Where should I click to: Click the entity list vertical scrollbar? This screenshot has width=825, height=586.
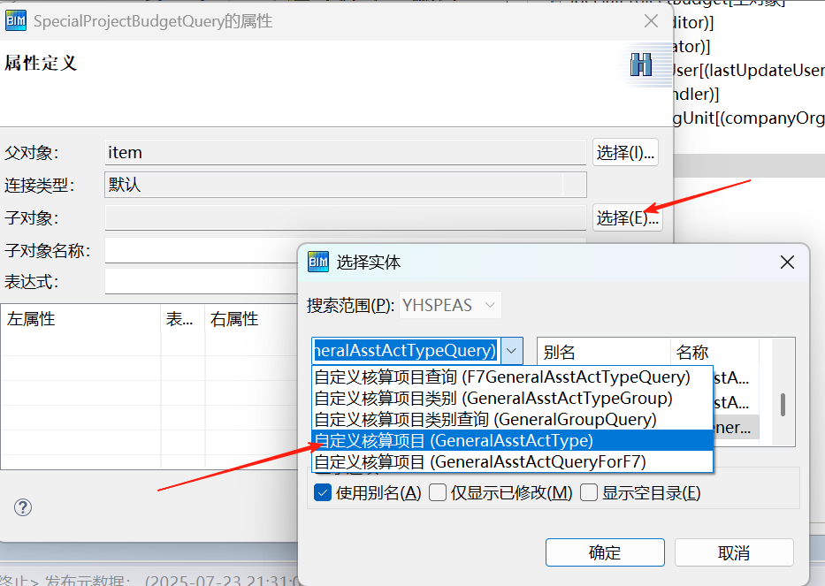[x=783, y=405]
